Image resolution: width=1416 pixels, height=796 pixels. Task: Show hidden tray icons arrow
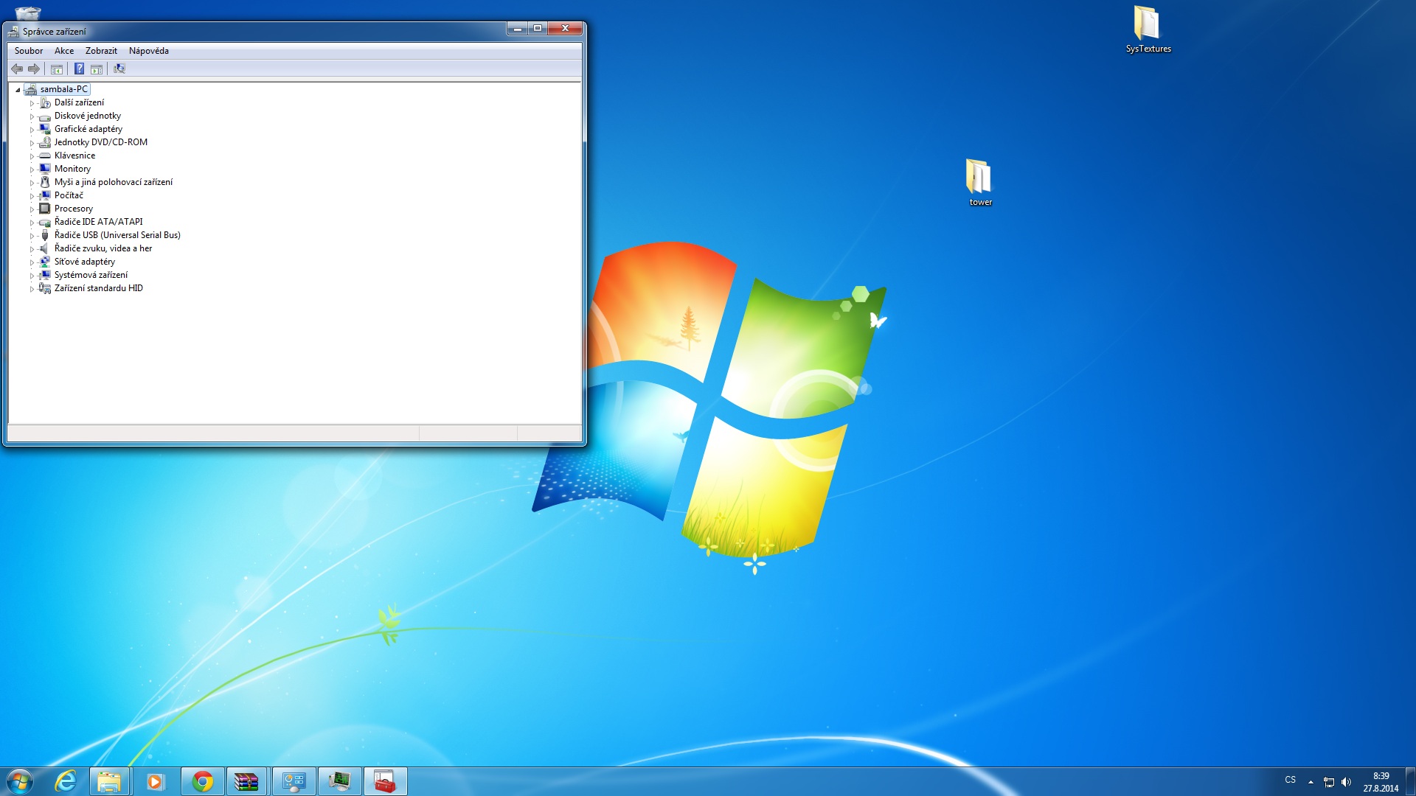tap(1311, 782)
